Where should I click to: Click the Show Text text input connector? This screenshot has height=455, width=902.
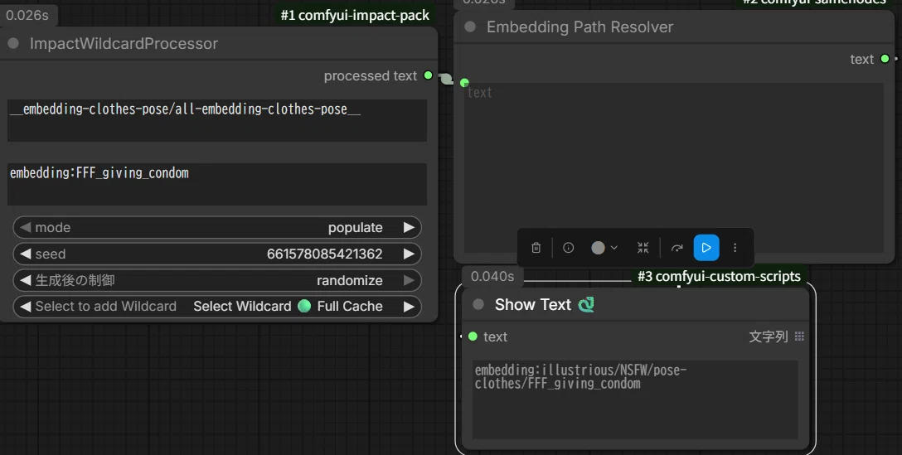(473, 336)
